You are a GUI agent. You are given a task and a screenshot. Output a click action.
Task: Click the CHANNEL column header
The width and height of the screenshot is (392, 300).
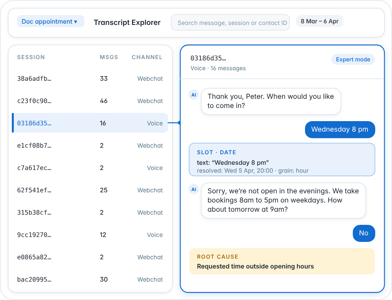point(147,57)
